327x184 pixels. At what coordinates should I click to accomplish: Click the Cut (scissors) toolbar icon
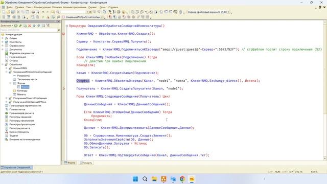pos(18,12)
